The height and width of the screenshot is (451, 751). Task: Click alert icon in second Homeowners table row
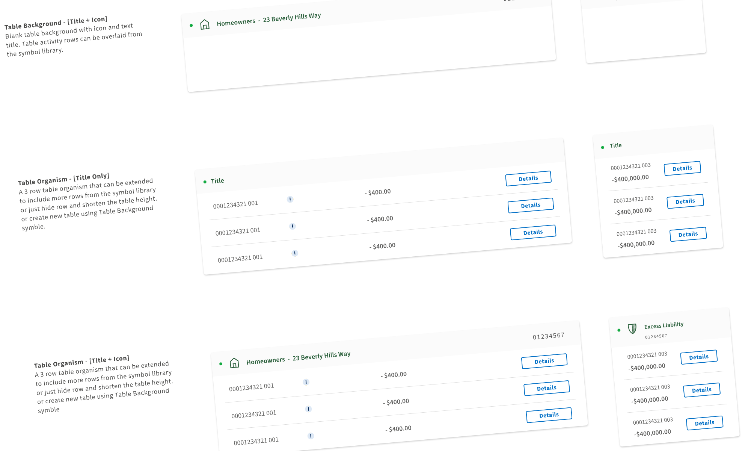pyautogui.click(x=308, y=409)
